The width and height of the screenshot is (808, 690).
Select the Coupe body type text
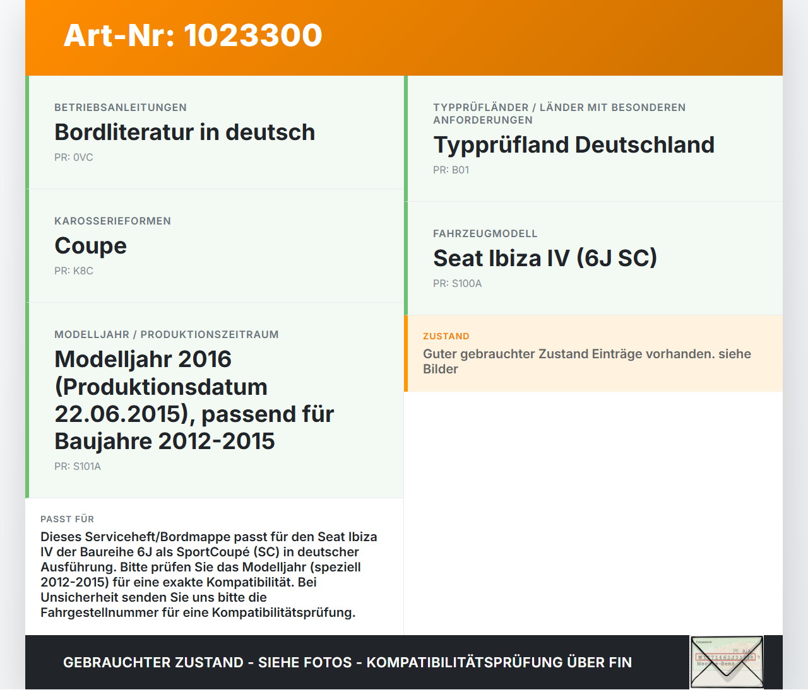pyautogui.click(x=90, y=245)
